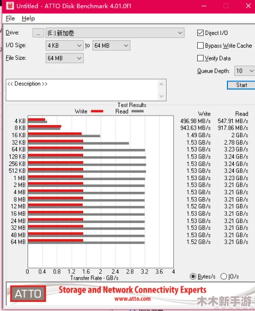Click the Start benchmark button
The image size is (255, 311).
coord(241,85)
